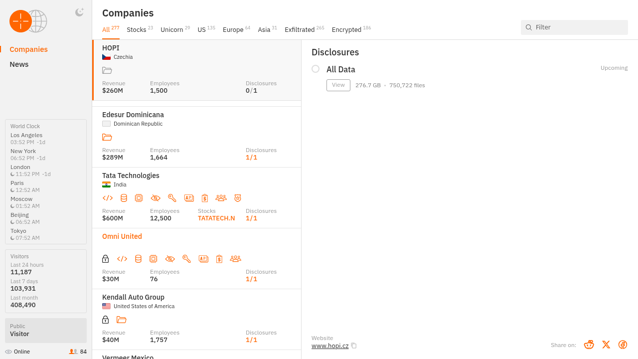Open the Companies sidebar section
This screenshot has width=638, height=359.
(28, 49)
